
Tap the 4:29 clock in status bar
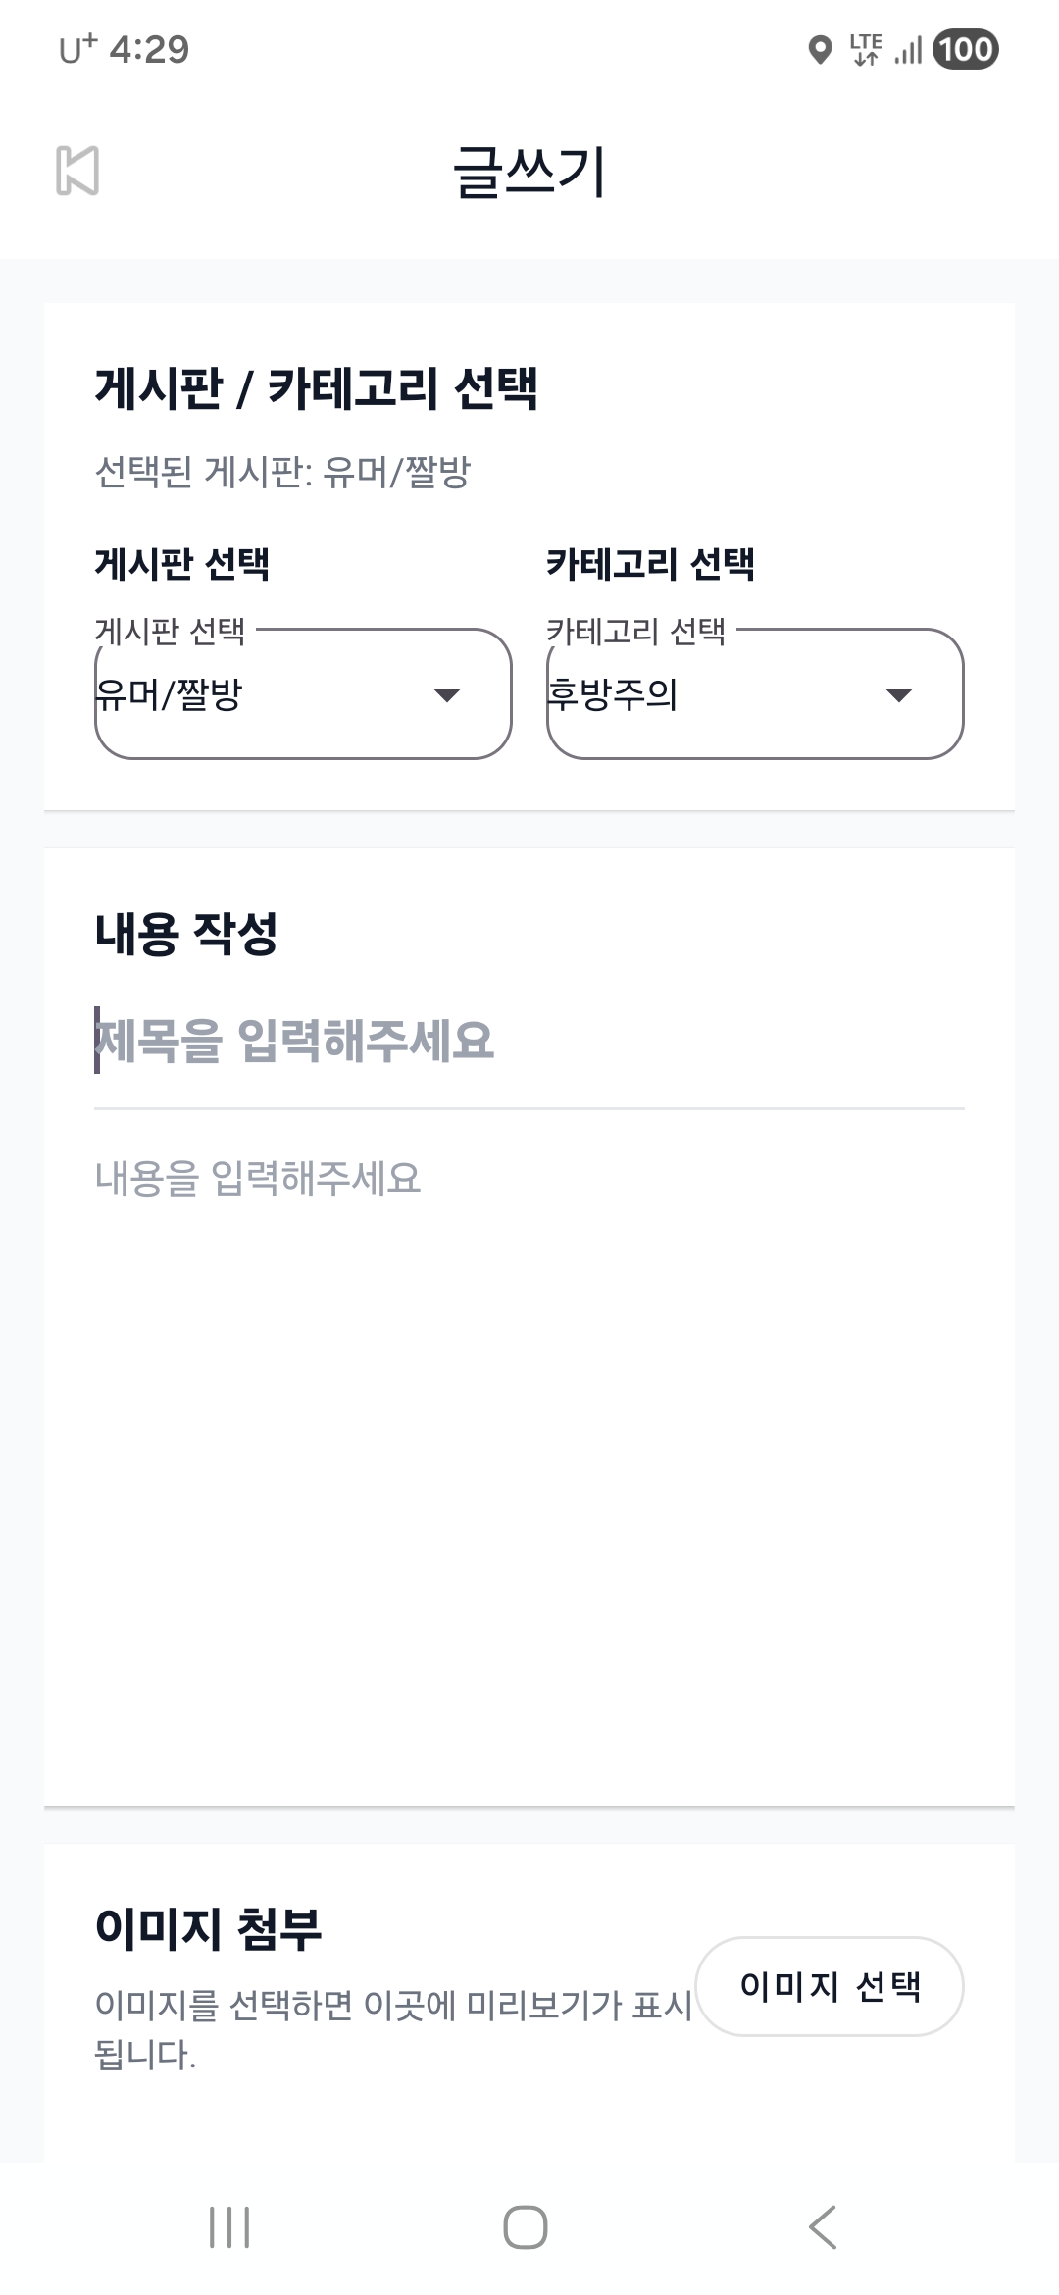tap(149, 49)
